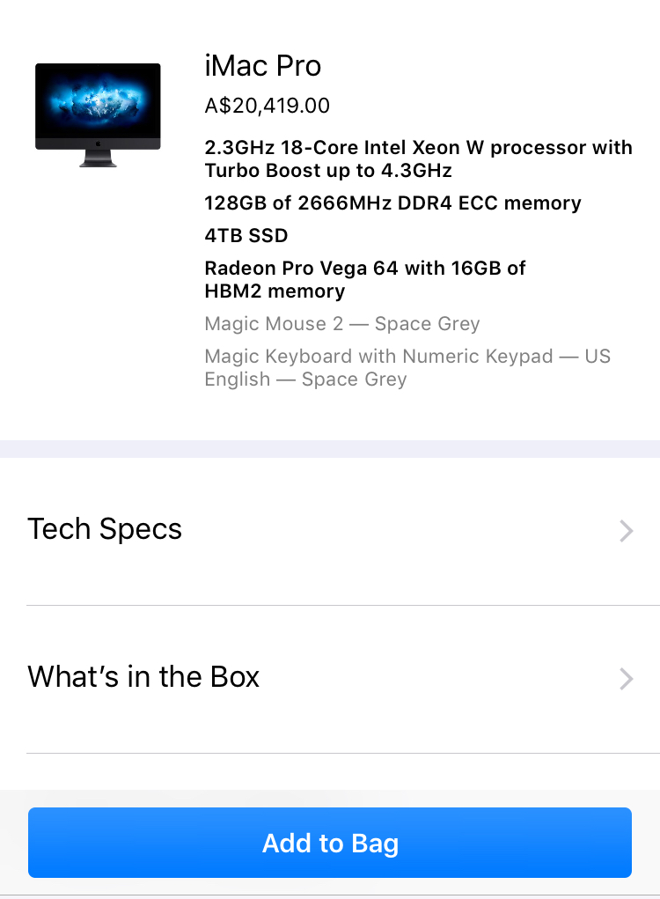
Task: Select the Tech Specs row label
Action: pyautogui.click(x=105, y=529)
